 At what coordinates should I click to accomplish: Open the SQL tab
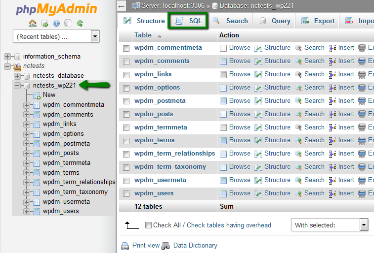pyautogui.click(x=188, y=21)
